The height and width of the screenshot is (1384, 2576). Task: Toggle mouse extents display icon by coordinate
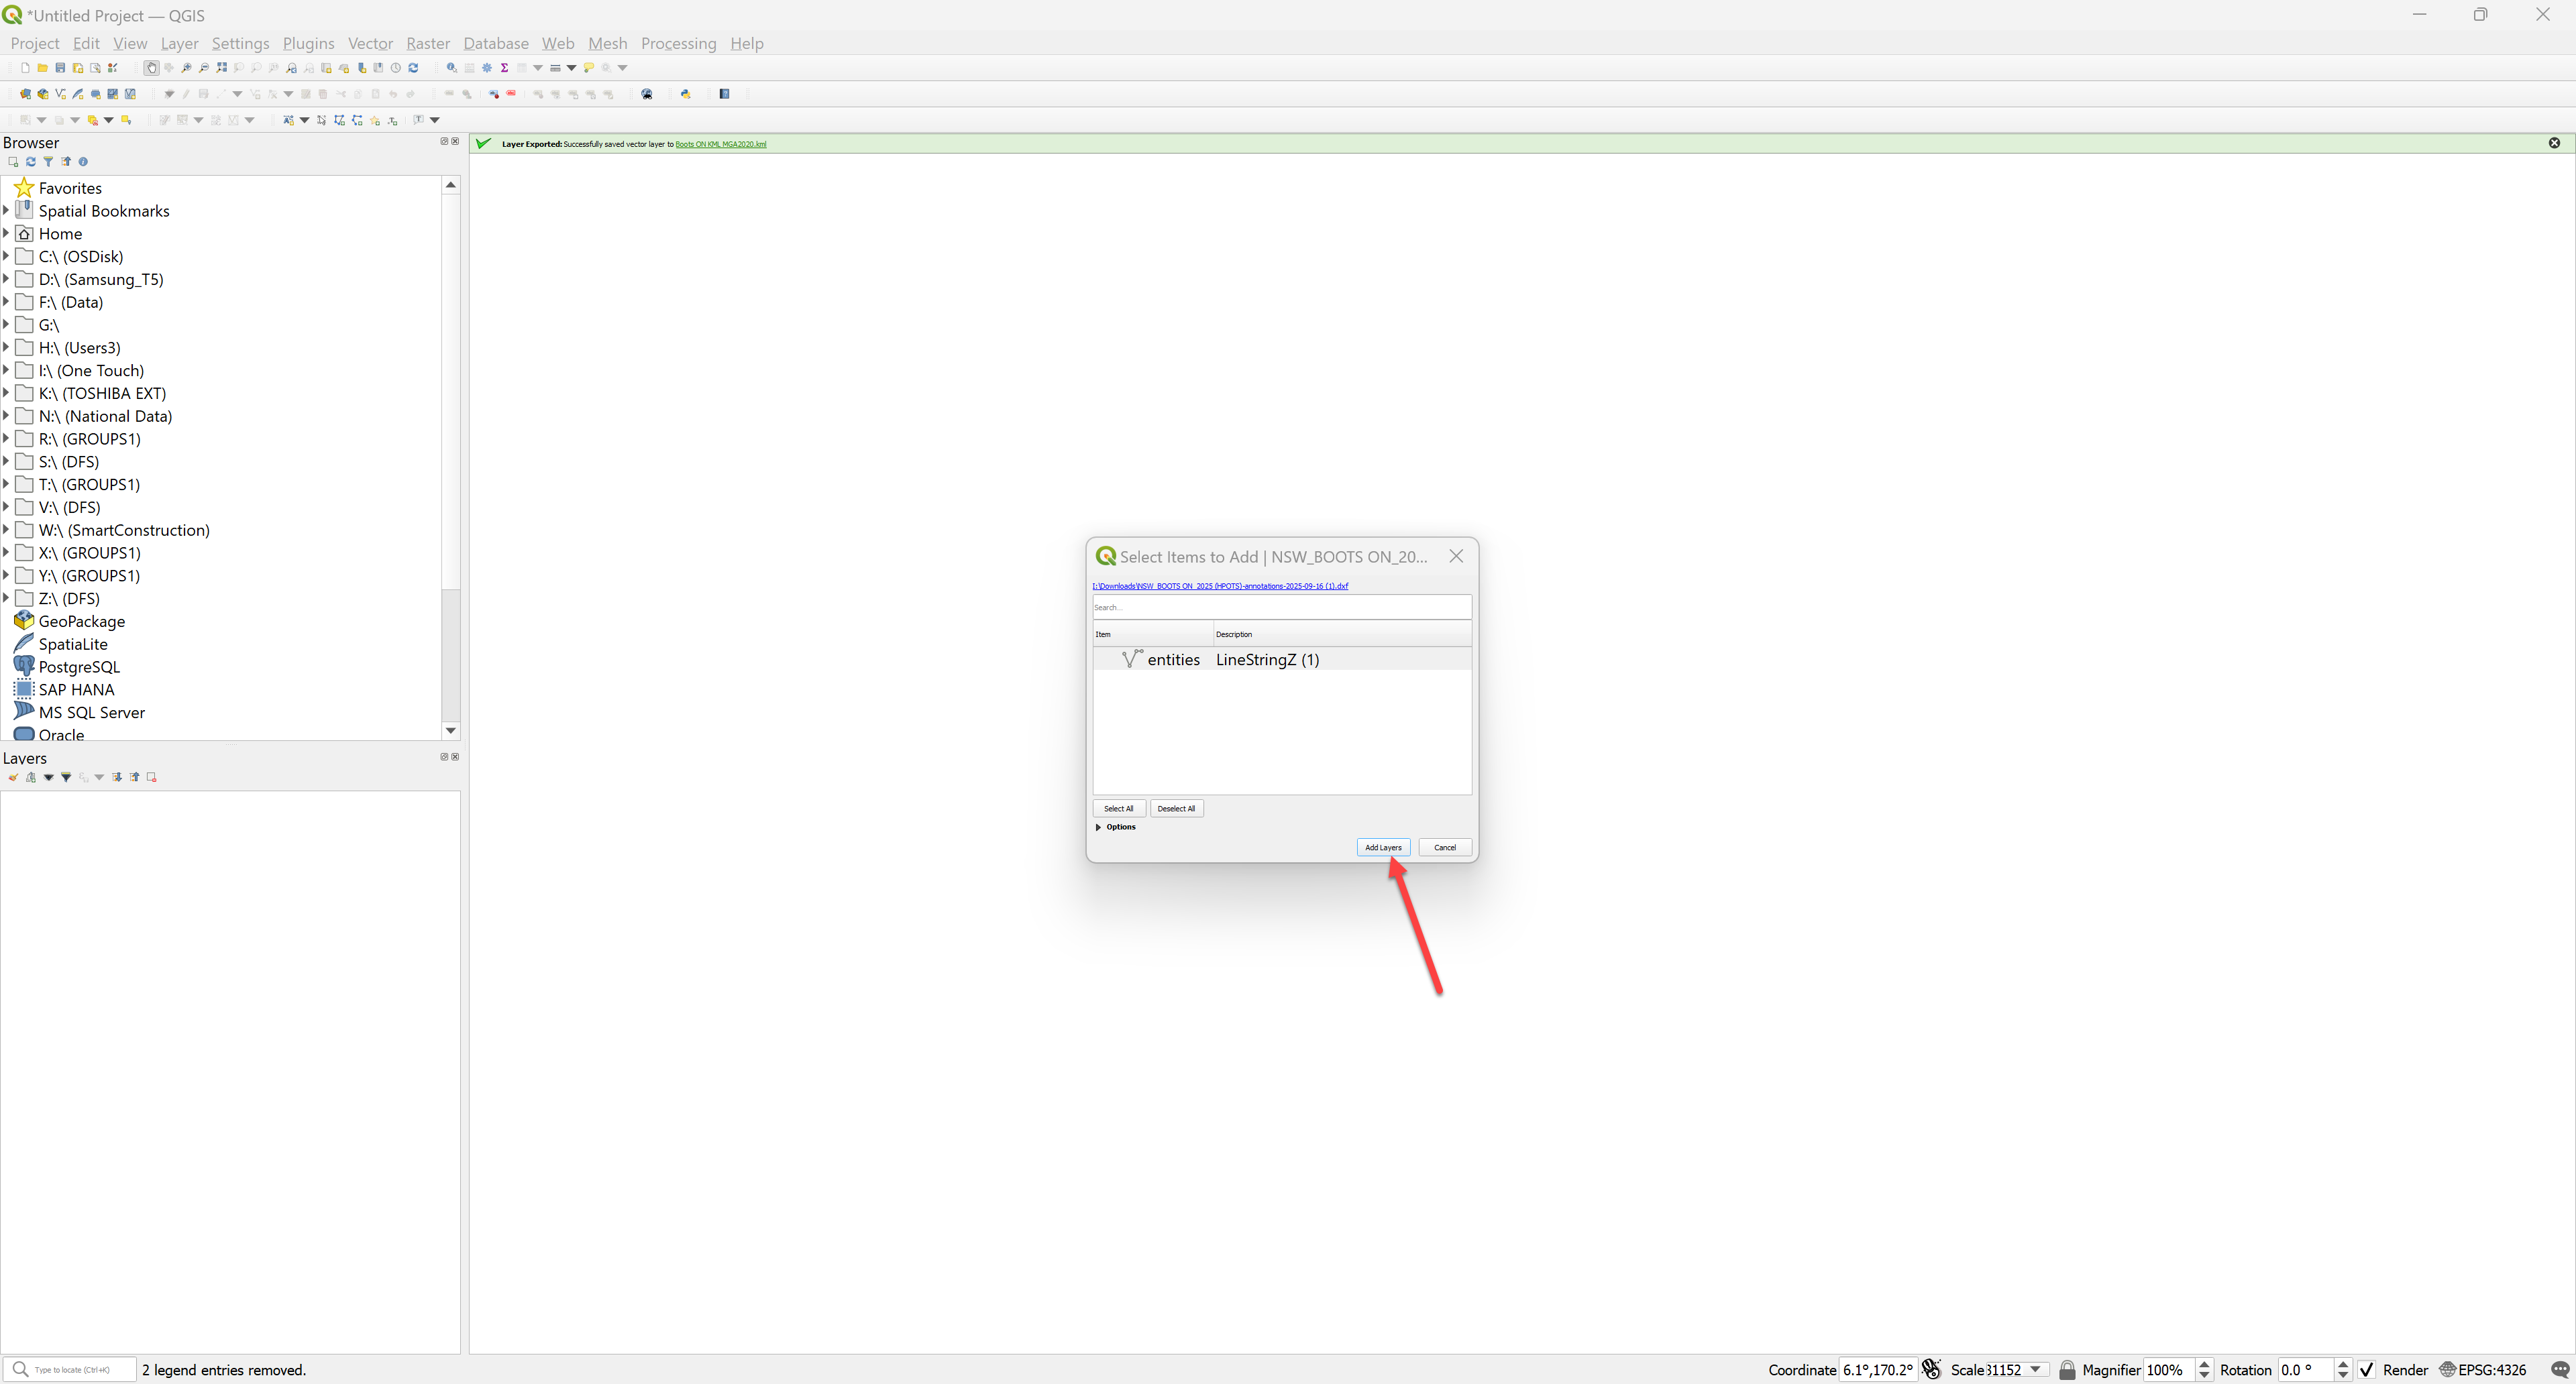pos(1931,1369)
